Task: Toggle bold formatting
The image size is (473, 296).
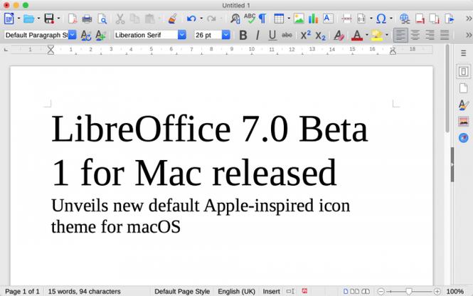Action: pos(243,36)
